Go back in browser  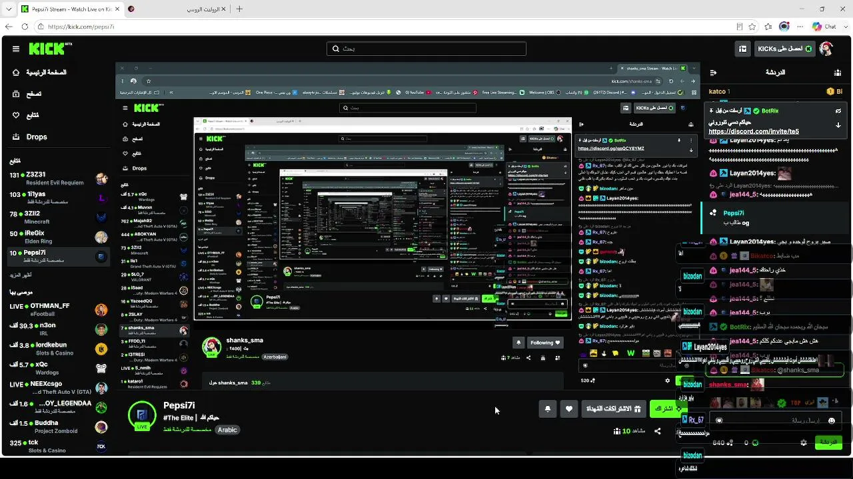click(x=9, y=27)
